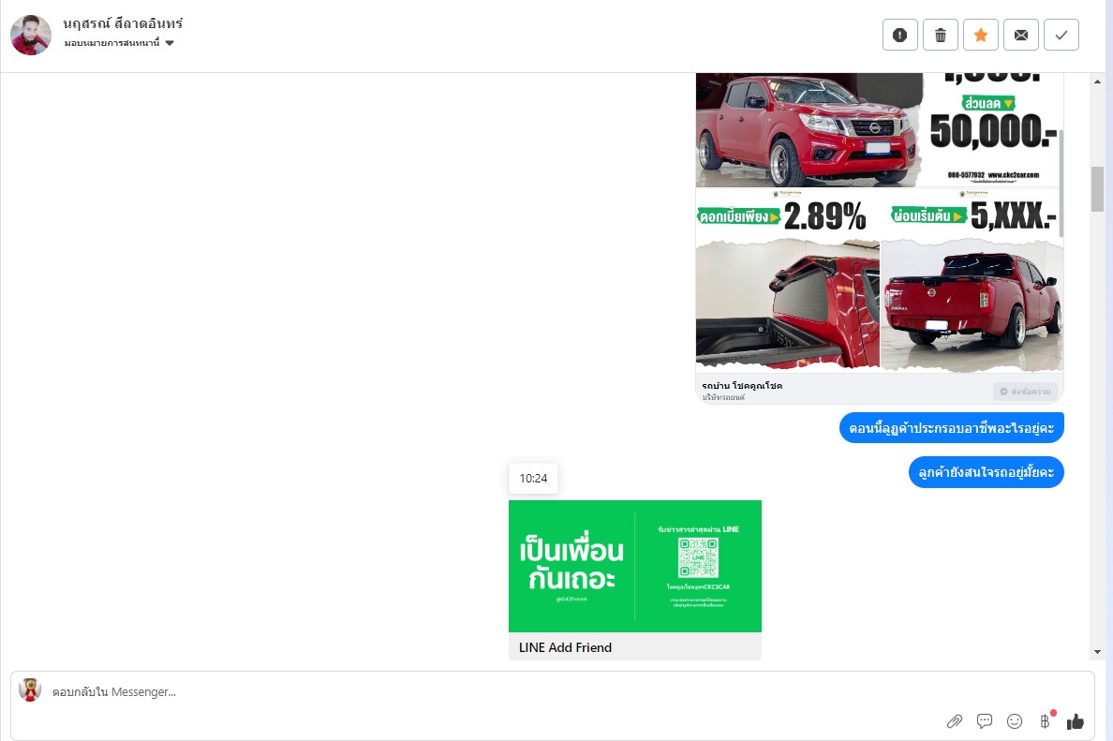Click the scrollbar up arrow
The height and width of the screenshot is (741, 1113).
click(1097, 82)
